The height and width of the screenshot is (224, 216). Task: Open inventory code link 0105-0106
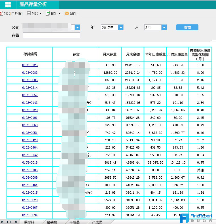coord(30,170)
